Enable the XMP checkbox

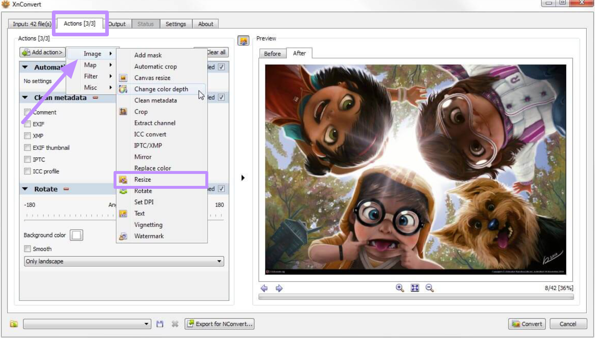click(x=27, y=136)
